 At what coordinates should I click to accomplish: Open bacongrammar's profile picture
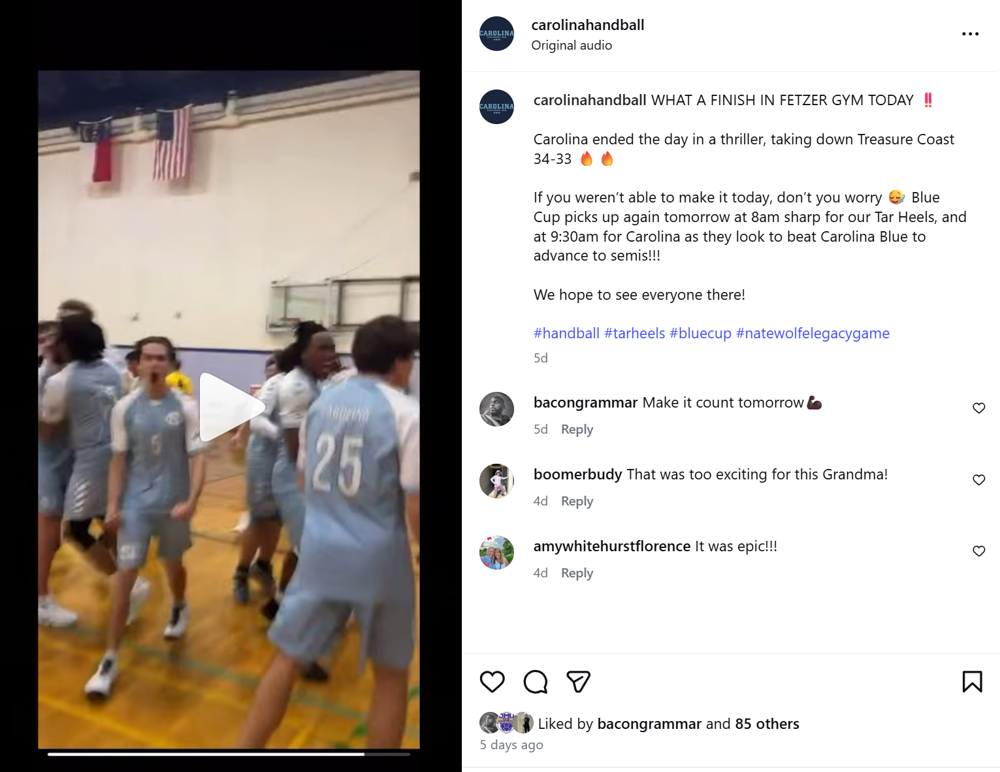pyautogui.click(x=496, y=410)
